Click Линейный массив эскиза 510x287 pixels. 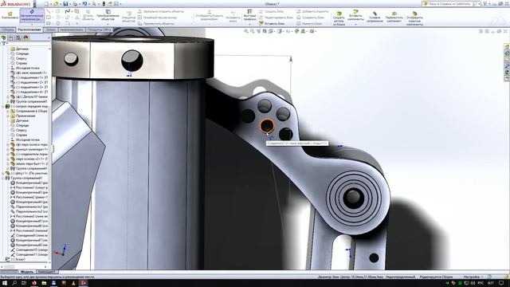(x=157, y=18)
